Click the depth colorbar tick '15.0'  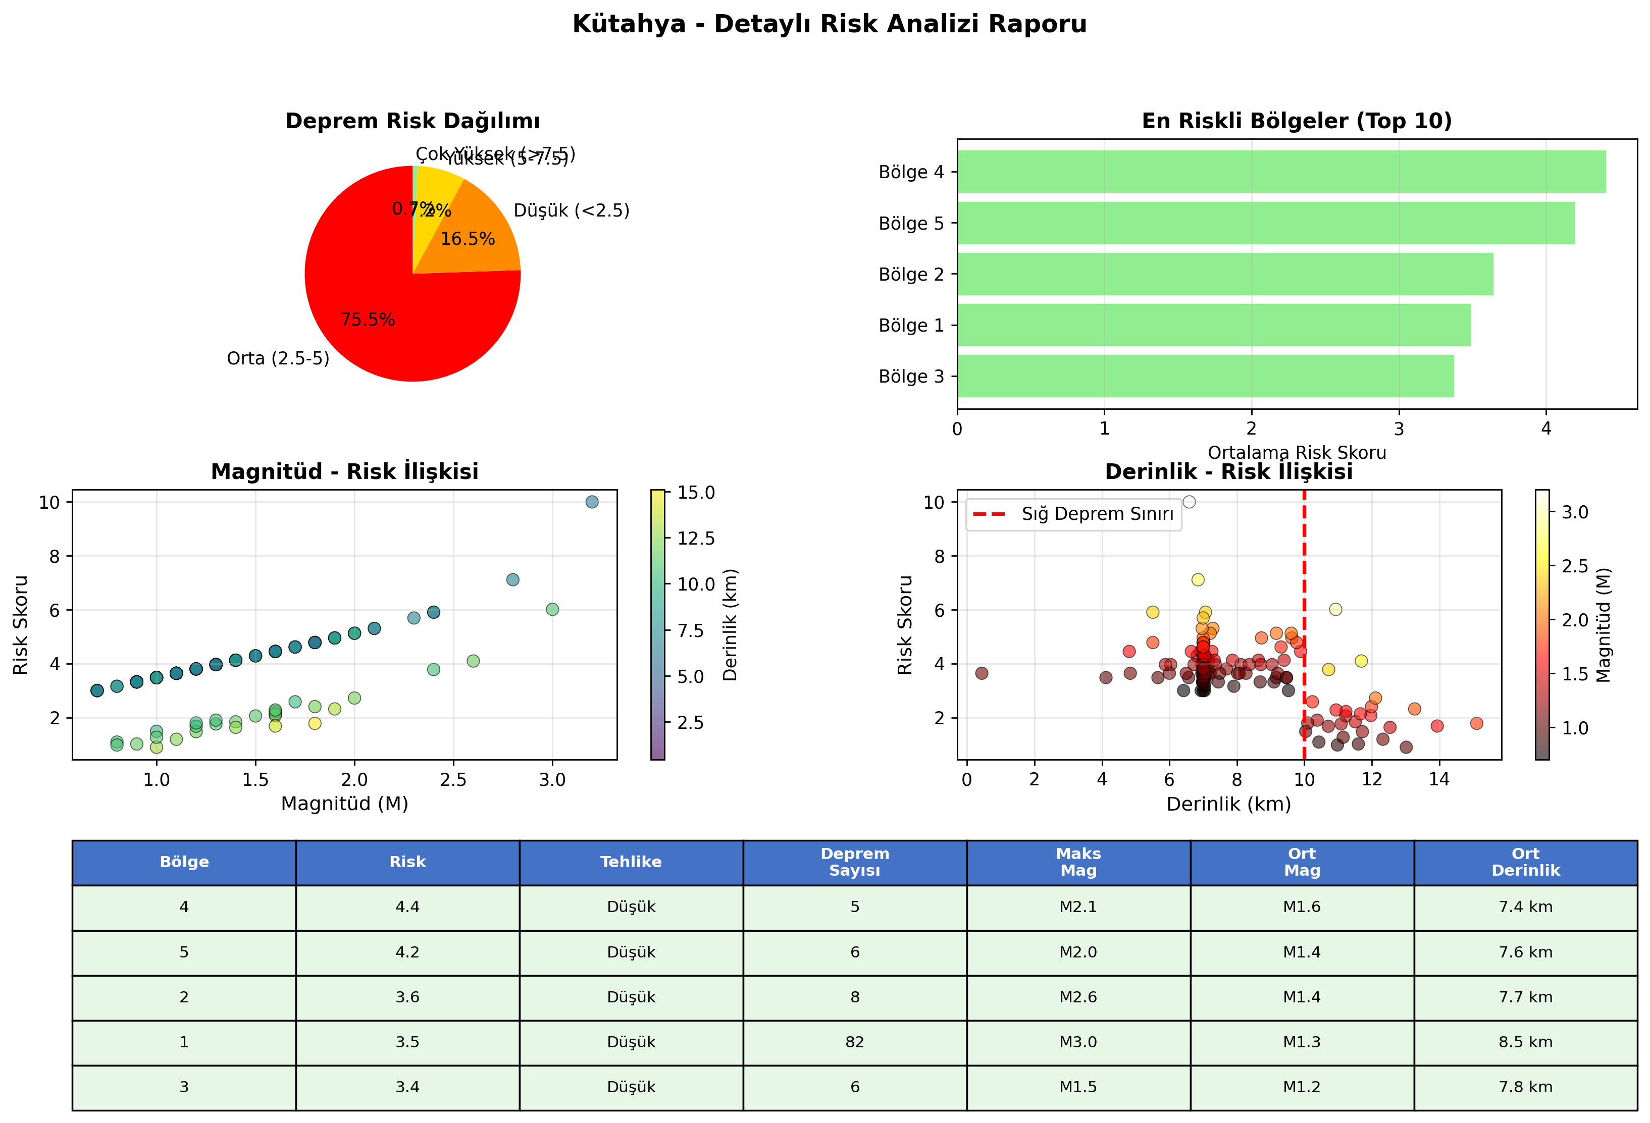[696, 493]
